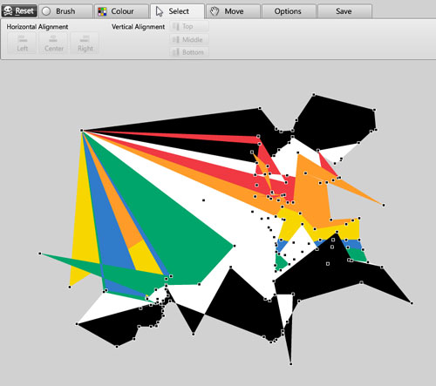Click the Select arrow cursor icon

[160, 11]
